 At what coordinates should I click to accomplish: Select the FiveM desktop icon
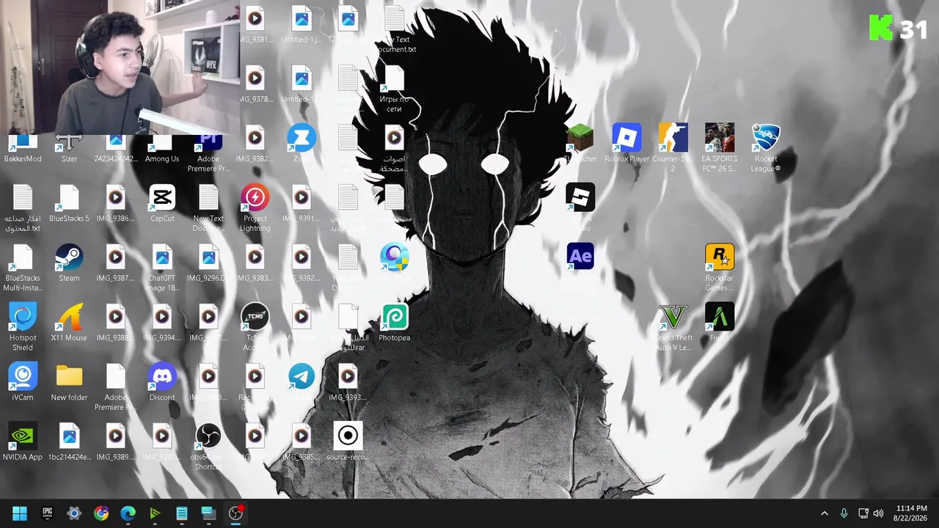click(x=719, y=323)
